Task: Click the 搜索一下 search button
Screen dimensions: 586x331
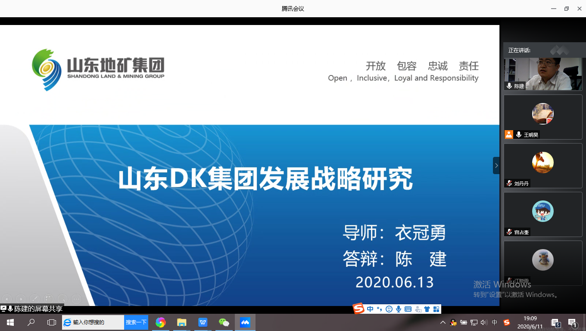Action: (x=136, y=322)
